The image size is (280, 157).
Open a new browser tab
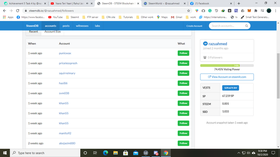tap(239, 3)
